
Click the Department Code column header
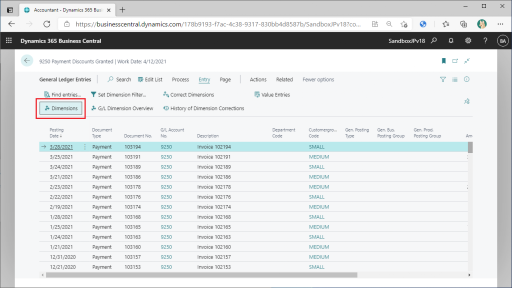coord(283,132)
